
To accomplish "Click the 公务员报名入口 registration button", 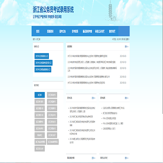I will pos(42,56).
